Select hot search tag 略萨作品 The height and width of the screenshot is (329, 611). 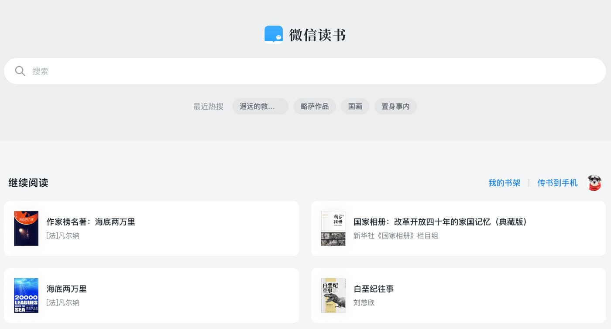pyautogui.click(x=315, y=106)
